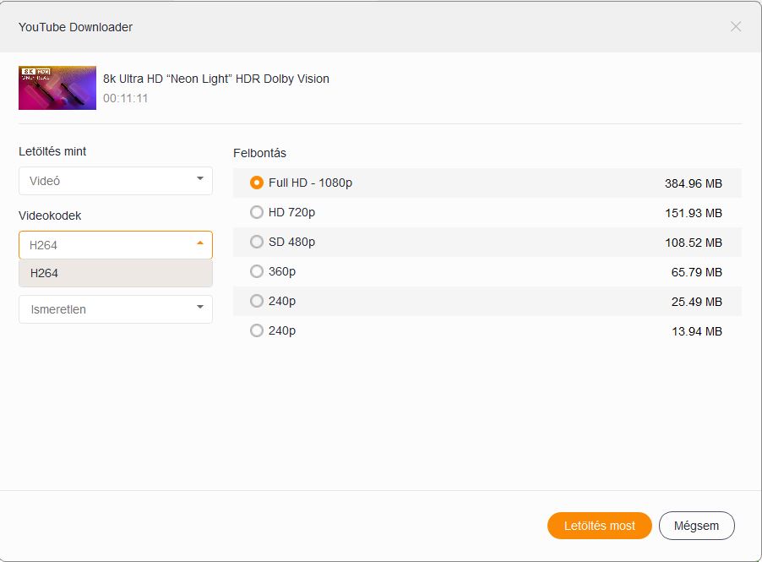The image size is (762, 562).
Task: Close the YouTube Downloader dialog
Action: [735, 26]
